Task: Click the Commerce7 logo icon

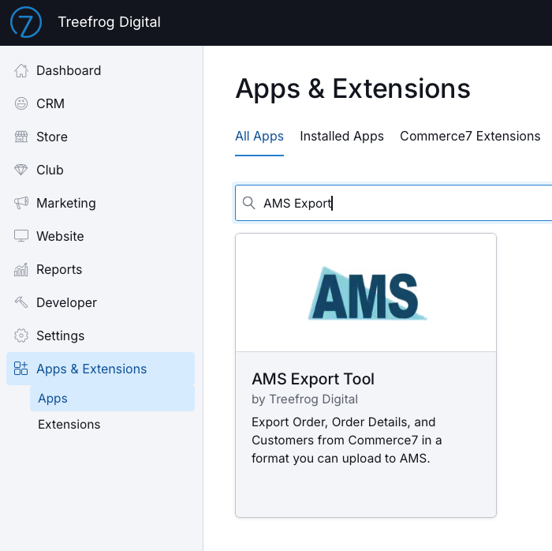Action: pyautogui.click(x=26, y=22)
